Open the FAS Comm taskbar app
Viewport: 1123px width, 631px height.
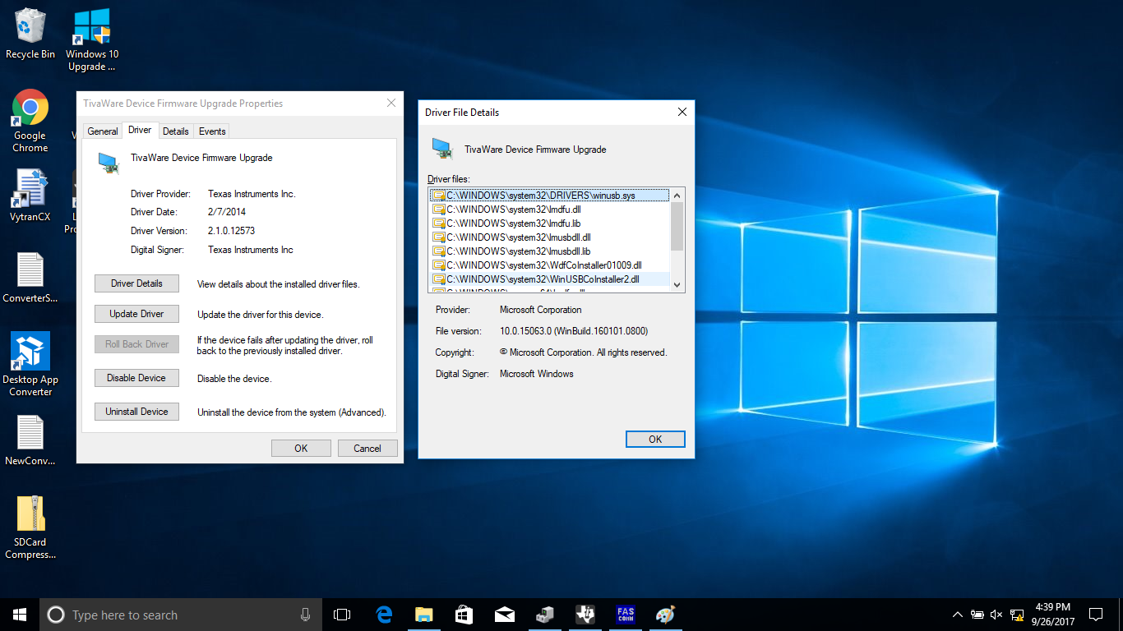point(626,615)
